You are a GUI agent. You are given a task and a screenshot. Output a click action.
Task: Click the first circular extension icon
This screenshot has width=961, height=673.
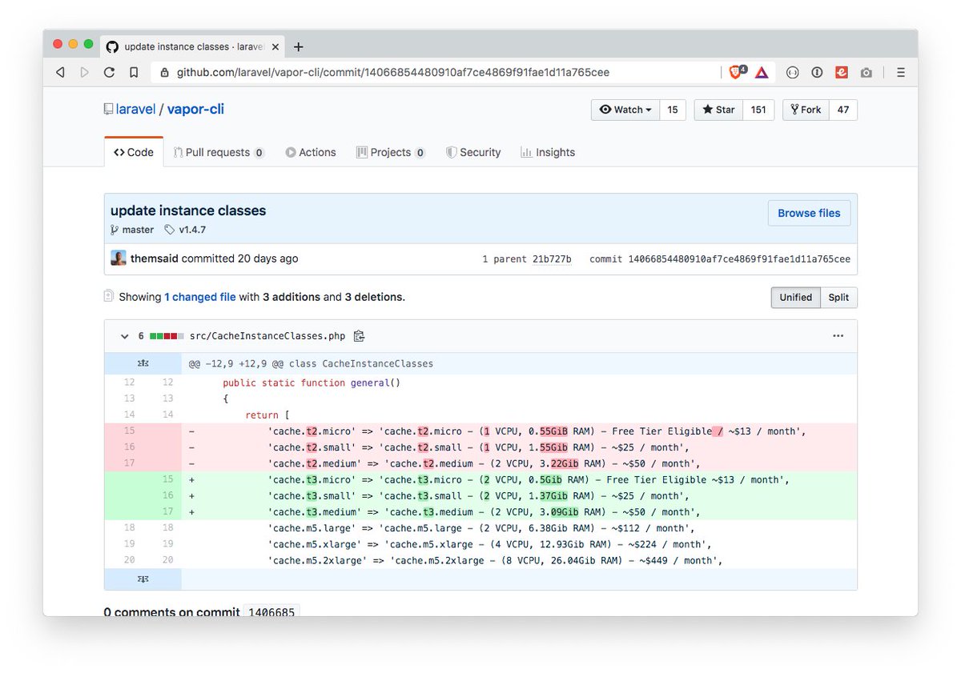792,72
